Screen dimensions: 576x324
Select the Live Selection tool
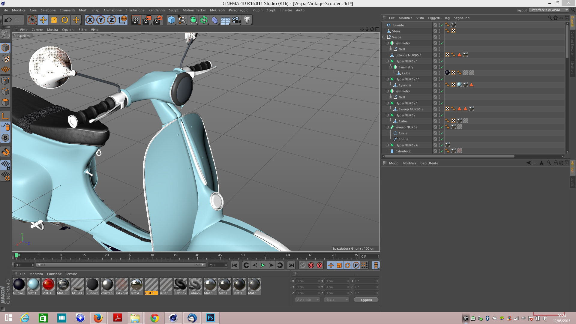click(x=32, y=20)
